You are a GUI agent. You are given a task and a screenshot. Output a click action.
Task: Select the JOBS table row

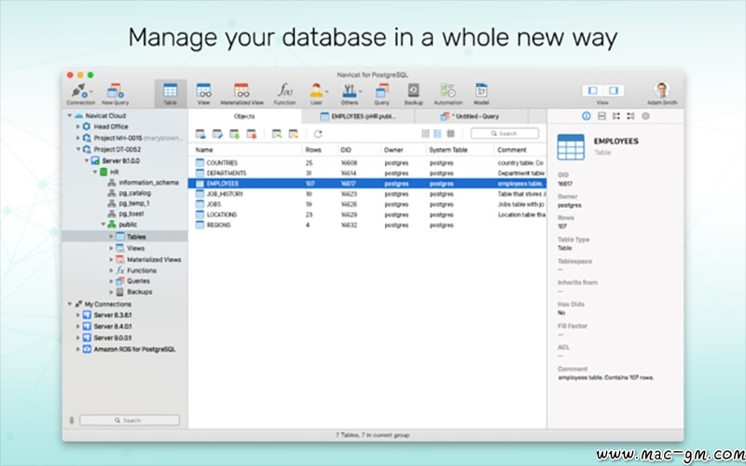(366, 204)
